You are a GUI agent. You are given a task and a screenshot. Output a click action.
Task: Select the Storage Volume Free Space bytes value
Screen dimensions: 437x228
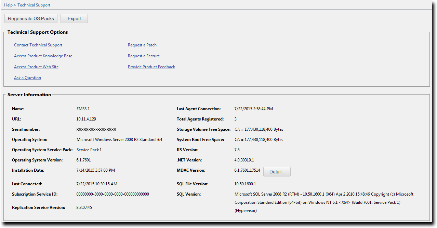point(259,129)
